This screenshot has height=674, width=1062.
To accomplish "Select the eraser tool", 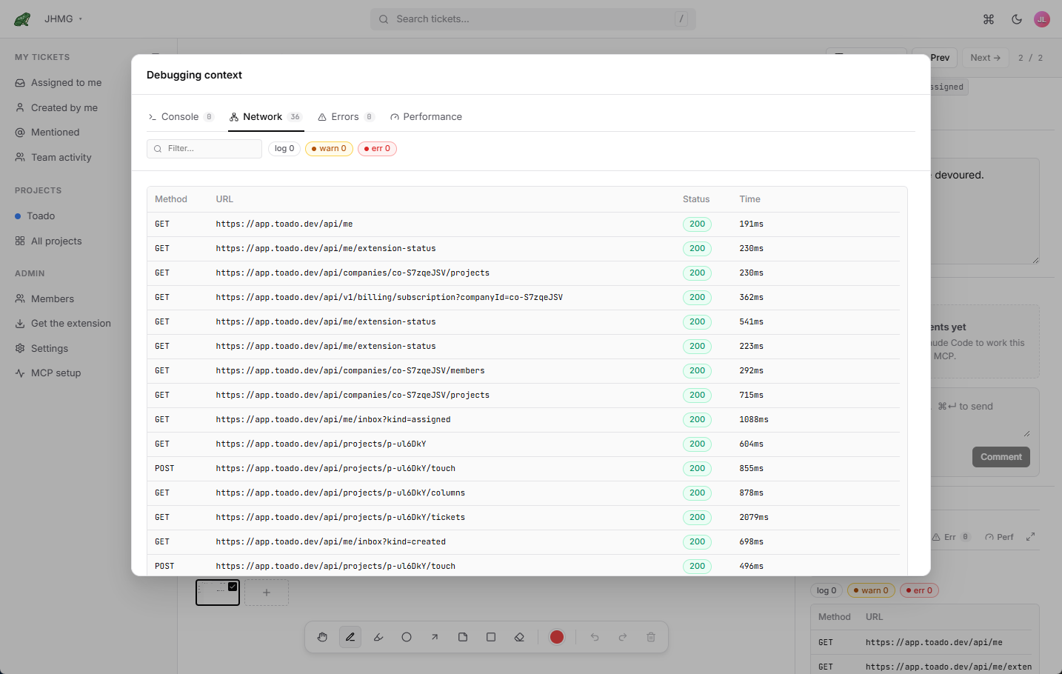I will (x=519, y=637).
